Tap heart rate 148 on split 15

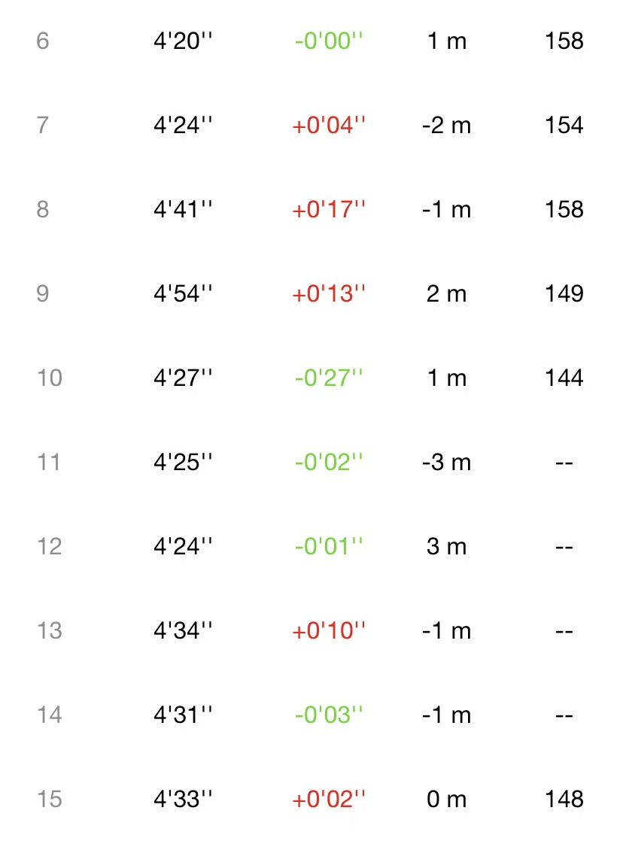point(564,799)
